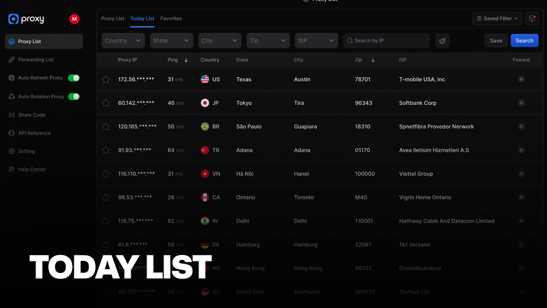The image size is (547, 308).
Task: Sort by Zip column arrows
Action: [x=373, y=60]
